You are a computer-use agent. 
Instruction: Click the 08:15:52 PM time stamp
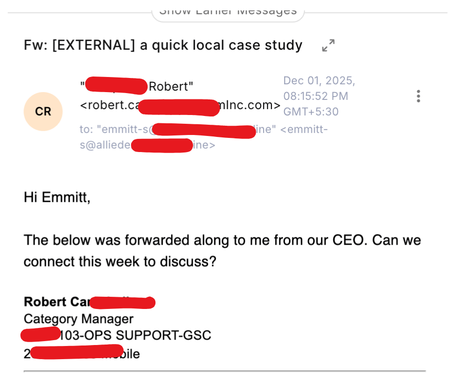click(316, 96)
